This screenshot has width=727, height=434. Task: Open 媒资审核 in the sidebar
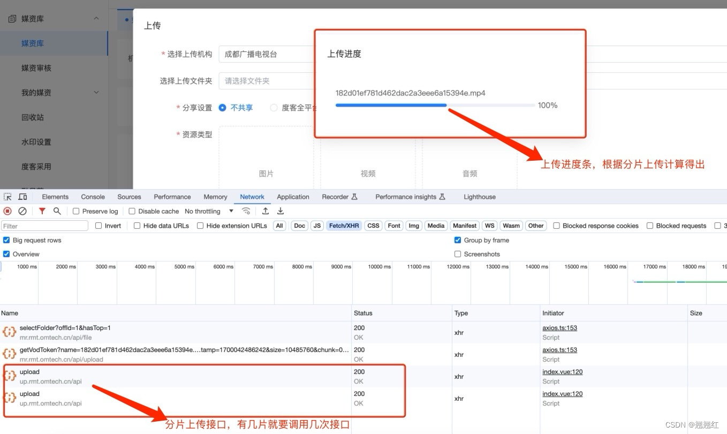(x=36, y=68)
